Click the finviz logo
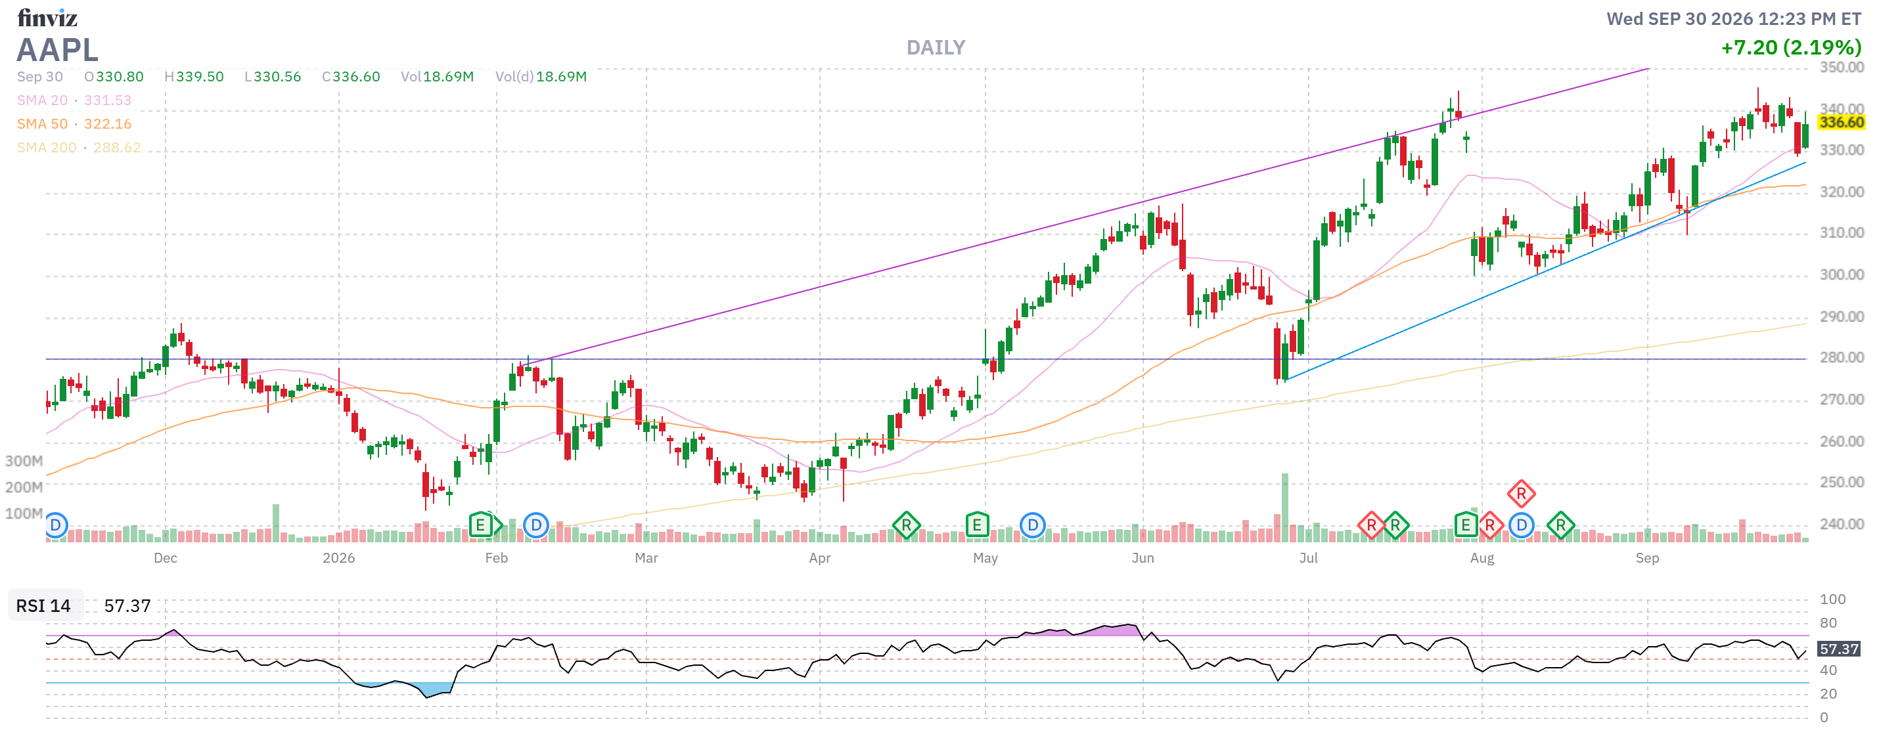The height and width of the screenshot is (738, 1879). (47, 18)
